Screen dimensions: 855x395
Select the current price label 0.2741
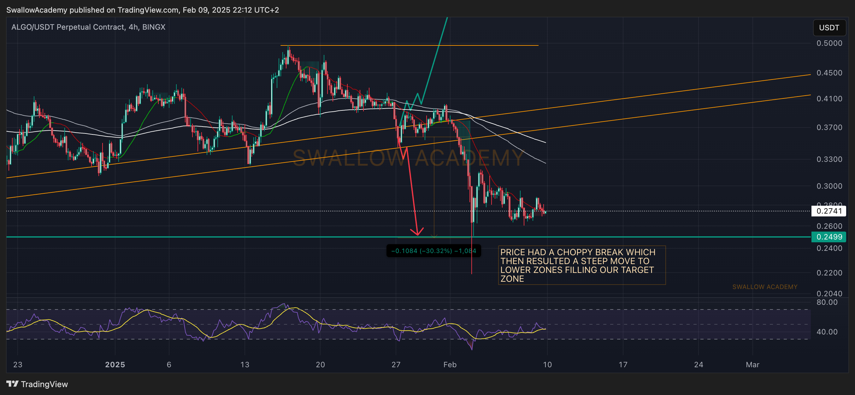pos(829,211)
